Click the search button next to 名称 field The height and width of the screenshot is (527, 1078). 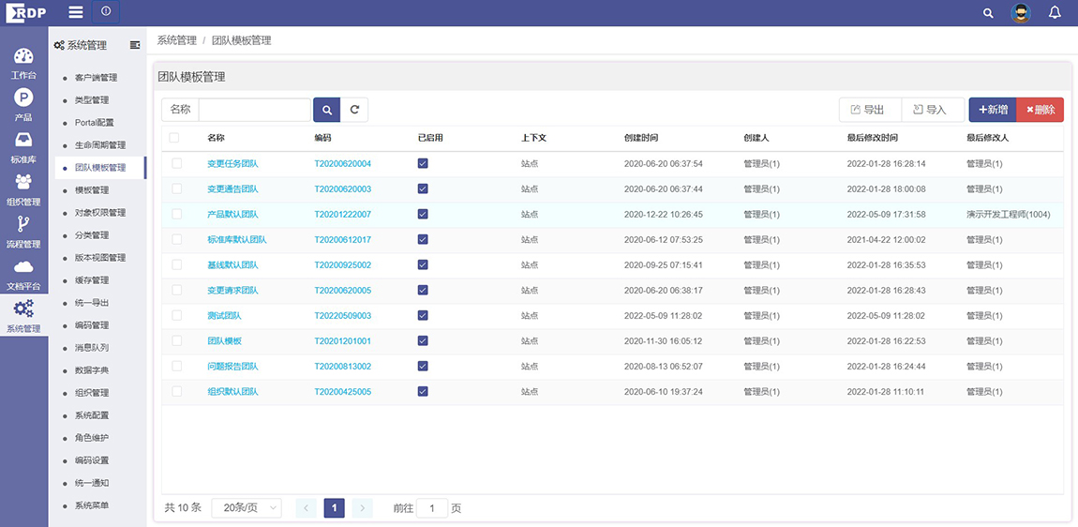point(326,110)
